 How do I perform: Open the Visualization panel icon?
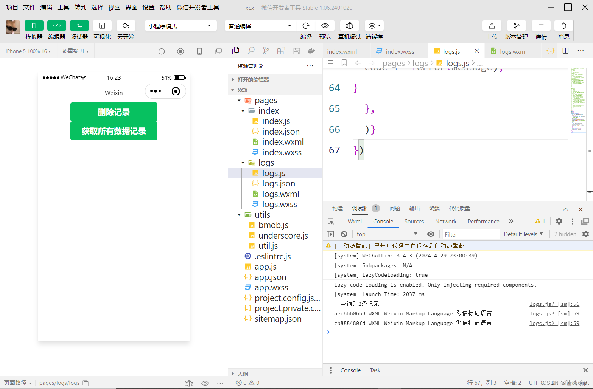(x=102, y=26)
